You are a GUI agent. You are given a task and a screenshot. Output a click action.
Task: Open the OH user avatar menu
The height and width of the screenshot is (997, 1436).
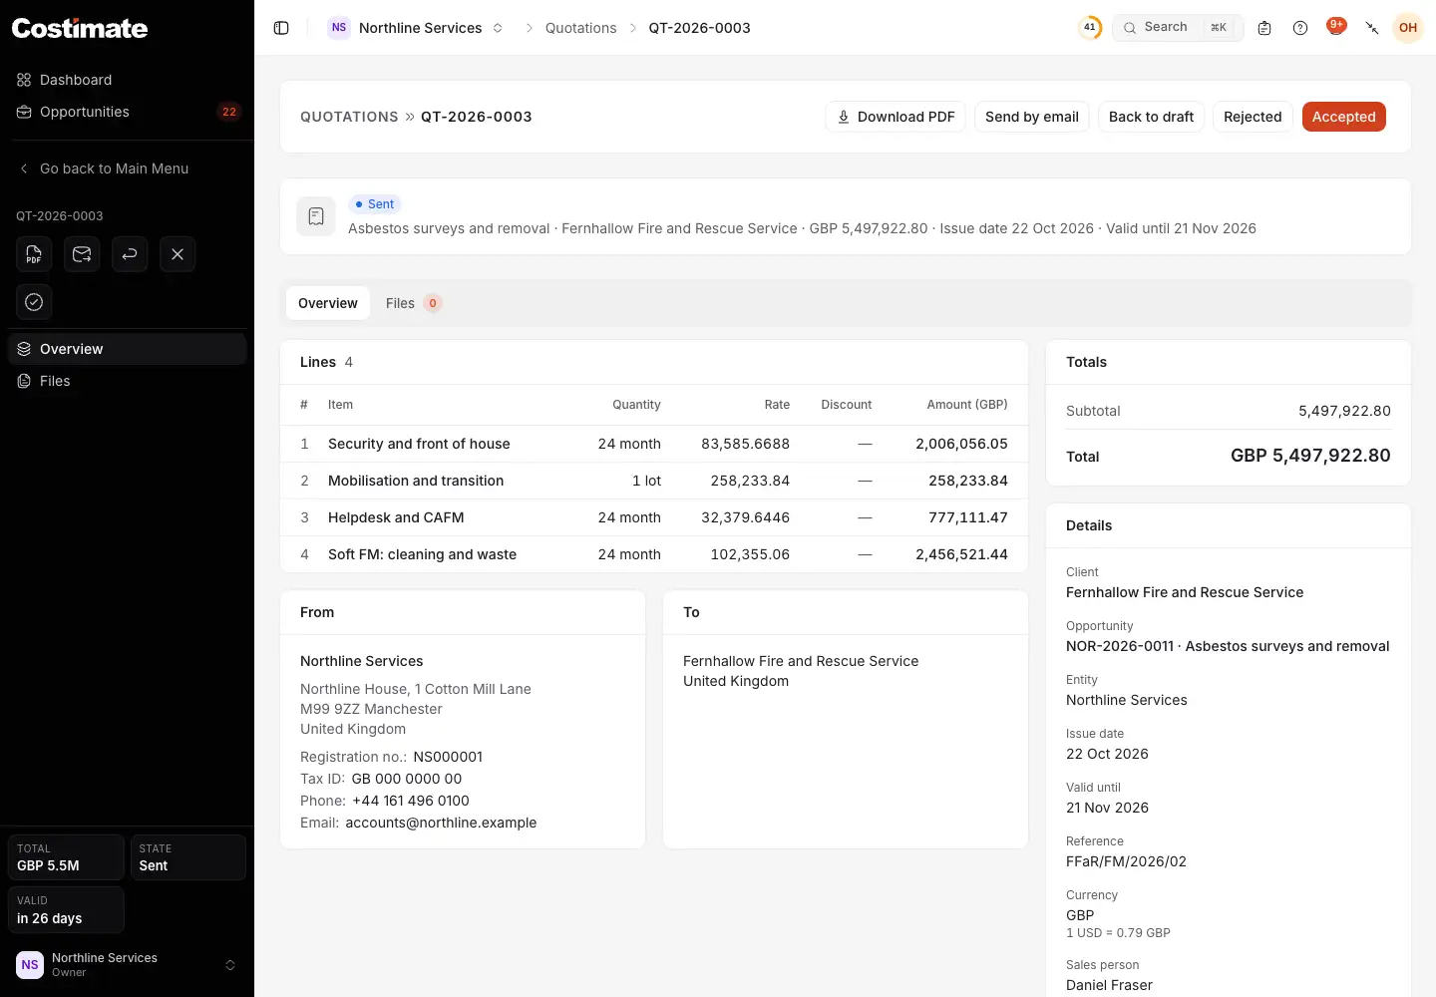1408,28
